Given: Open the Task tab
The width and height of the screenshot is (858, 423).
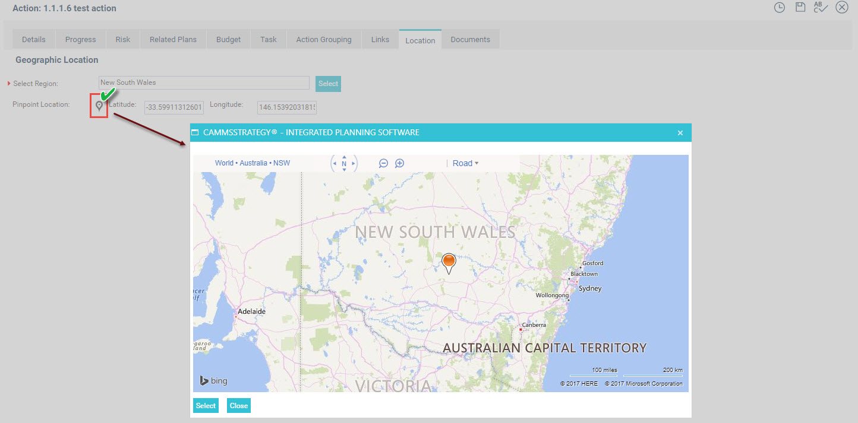Looking at the screenshot, I should pos(269,39).
